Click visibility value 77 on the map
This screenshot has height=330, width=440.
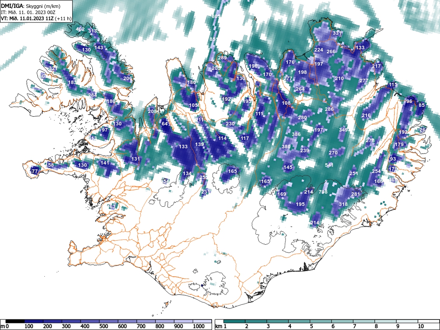click(x=35, y=171)
